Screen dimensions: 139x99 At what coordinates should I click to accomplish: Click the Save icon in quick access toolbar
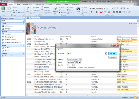click(4, 1)
